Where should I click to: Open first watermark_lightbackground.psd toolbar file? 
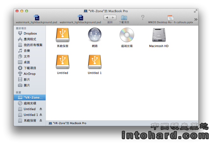click(37, 19)
